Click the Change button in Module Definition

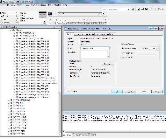click(108, 64)
